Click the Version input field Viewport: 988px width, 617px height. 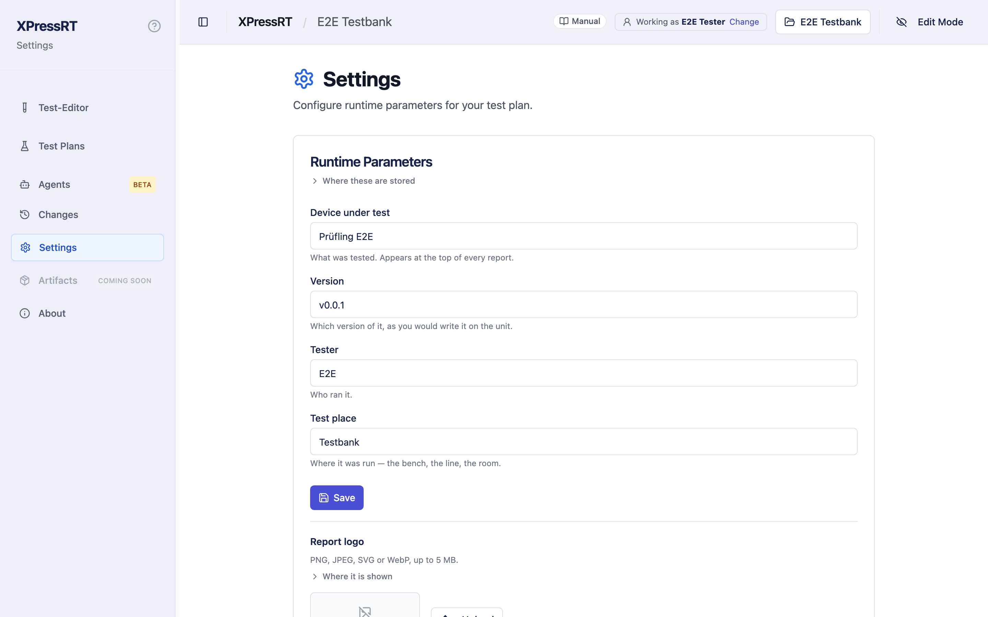(x=584, y=304)
